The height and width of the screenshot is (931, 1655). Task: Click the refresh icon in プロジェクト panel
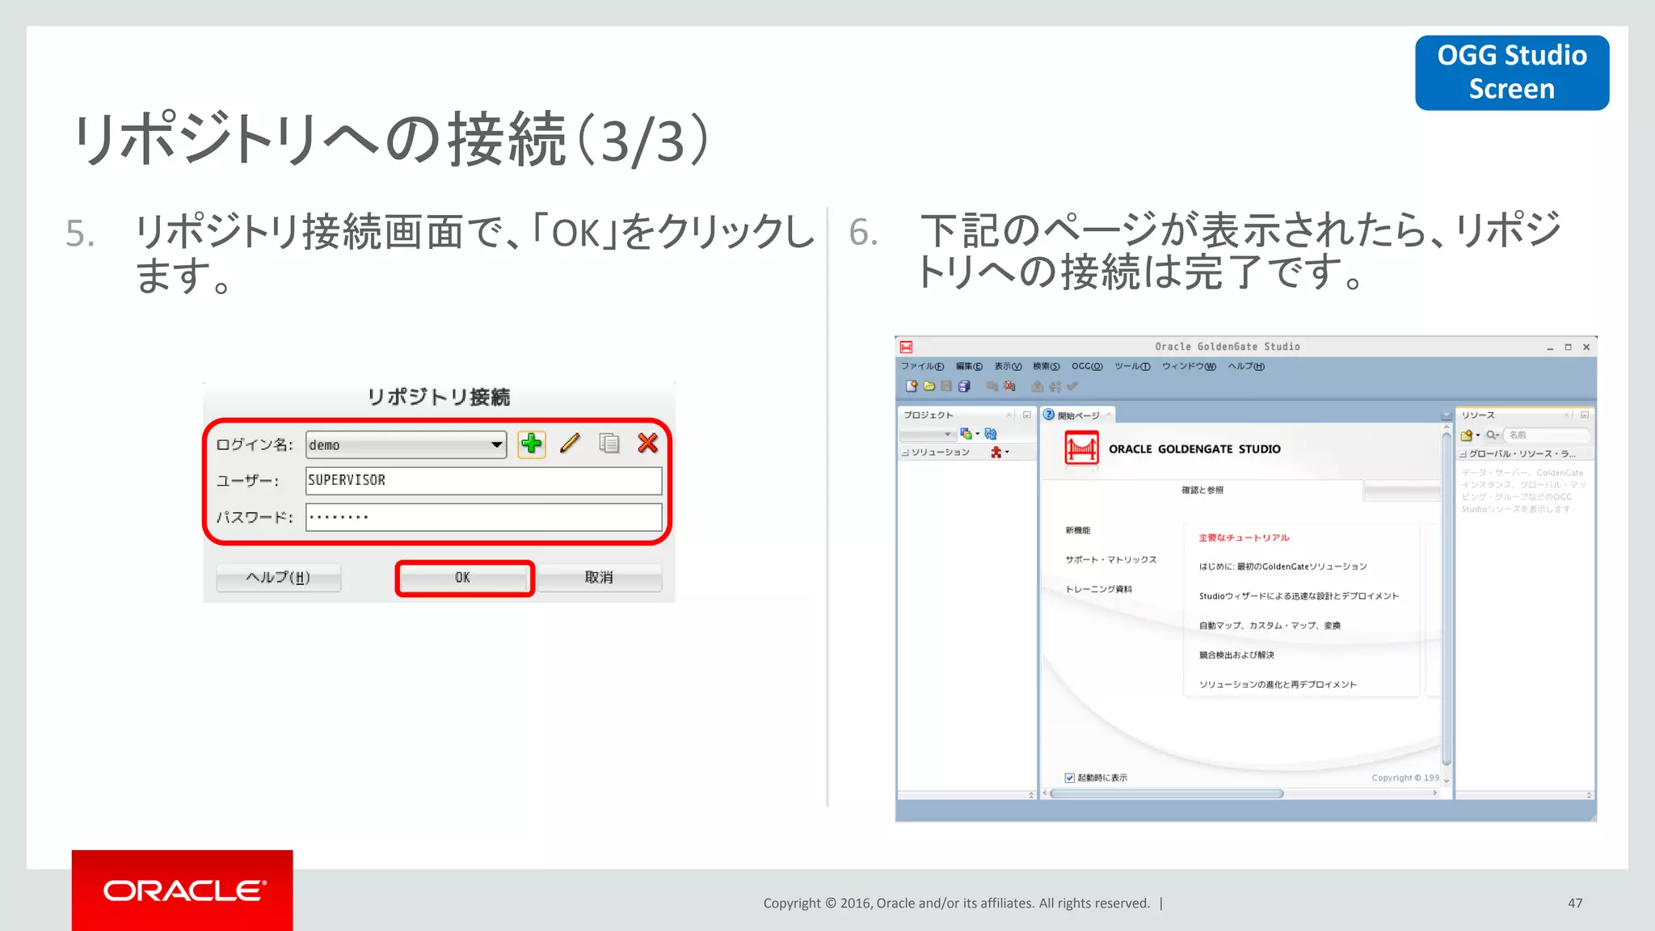(x=991, y=434)
